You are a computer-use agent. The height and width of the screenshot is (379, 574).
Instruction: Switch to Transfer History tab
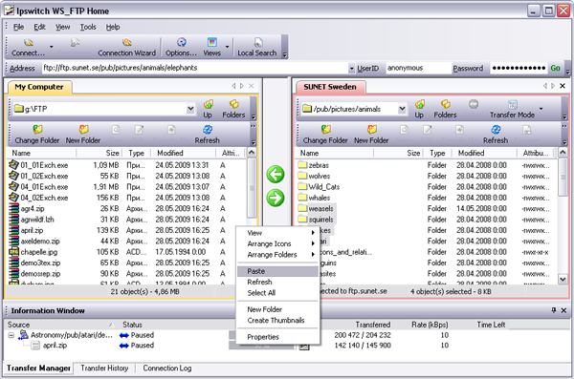(x=104, y=368)
